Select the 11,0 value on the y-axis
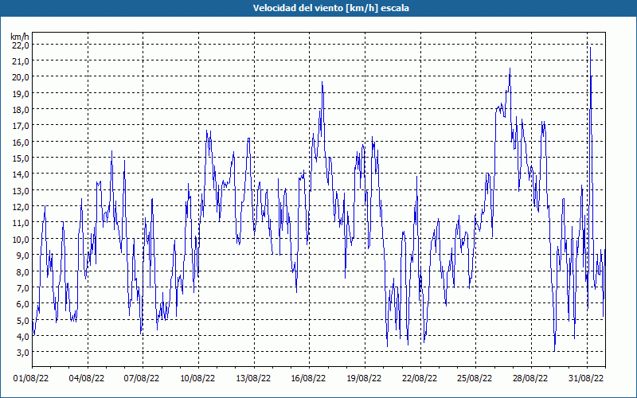Screen dimensions: 637x398 click(21, 223)
